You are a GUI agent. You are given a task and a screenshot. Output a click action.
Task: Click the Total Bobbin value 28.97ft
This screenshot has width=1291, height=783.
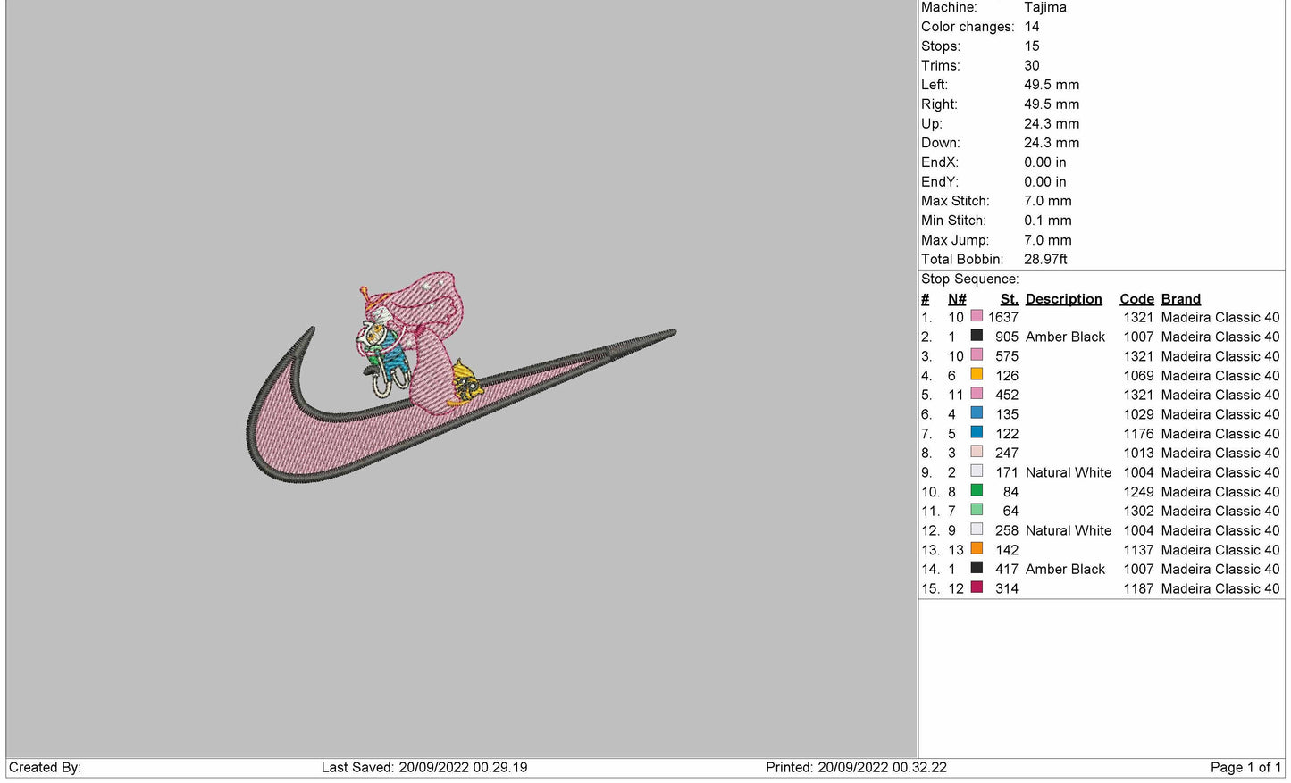click(1045, 260)
